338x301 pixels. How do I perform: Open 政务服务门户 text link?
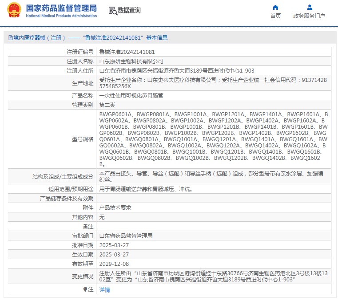point(309,16)
